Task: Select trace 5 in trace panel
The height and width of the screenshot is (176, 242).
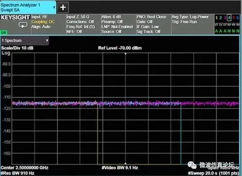Action: [233, 18]
